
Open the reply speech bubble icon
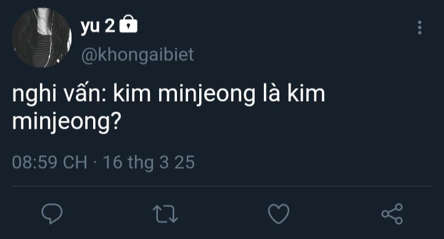[x=52, y=214]
